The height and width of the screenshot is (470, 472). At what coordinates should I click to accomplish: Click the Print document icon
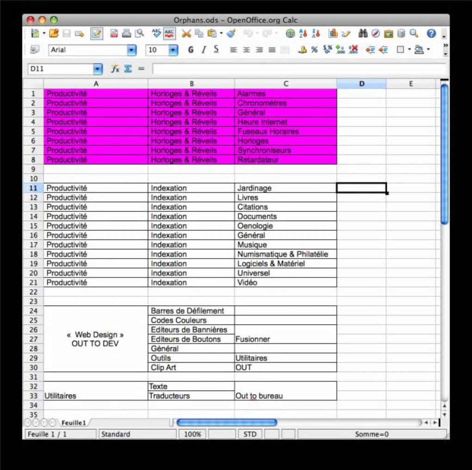[126, 33]
